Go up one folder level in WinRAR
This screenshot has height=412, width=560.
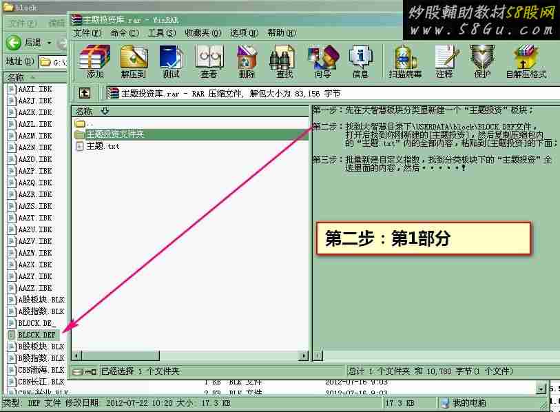(84, 94)
